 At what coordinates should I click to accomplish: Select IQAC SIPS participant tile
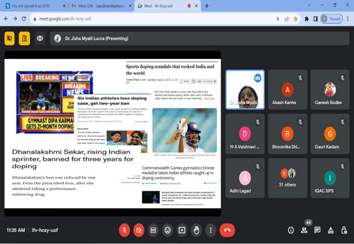(330, 178)
